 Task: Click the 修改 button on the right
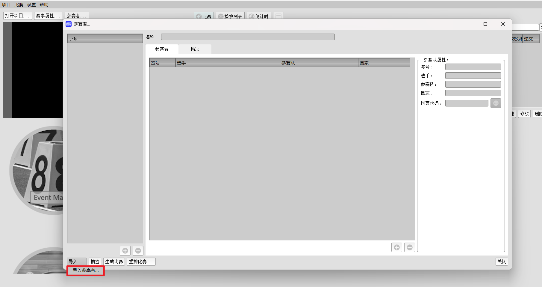coord(524,114)
